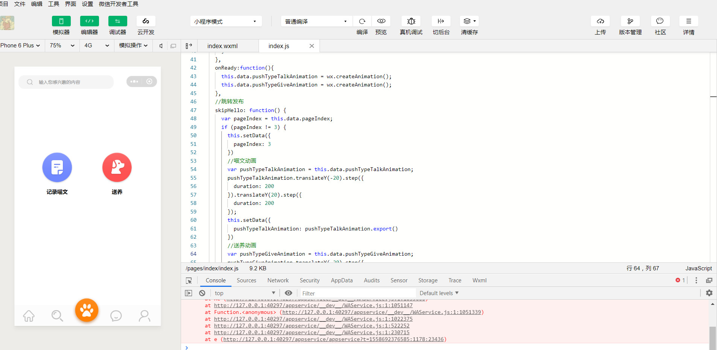Open console settings gear icon

709,293
